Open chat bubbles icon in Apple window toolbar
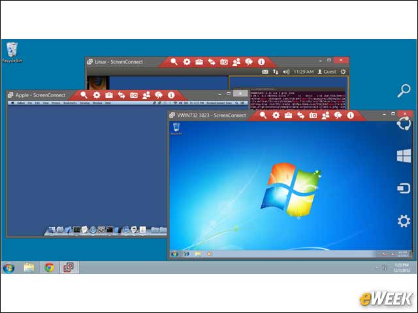 (x=159, y=95)
